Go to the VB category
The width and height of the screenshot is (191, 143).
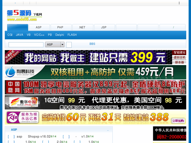pos(29,35)
